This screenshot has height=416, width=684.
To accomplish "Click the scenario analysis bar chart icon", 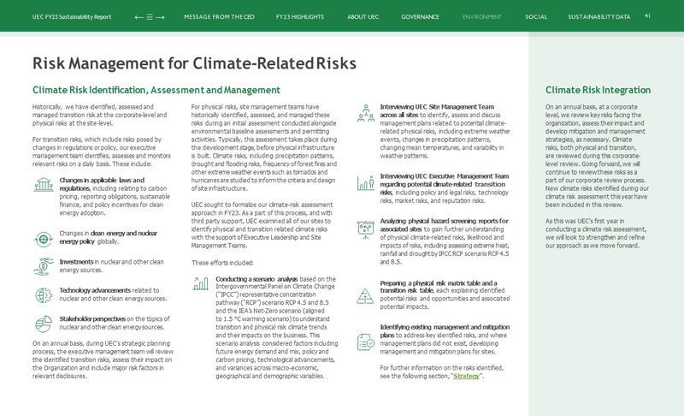I will point(201,283).
